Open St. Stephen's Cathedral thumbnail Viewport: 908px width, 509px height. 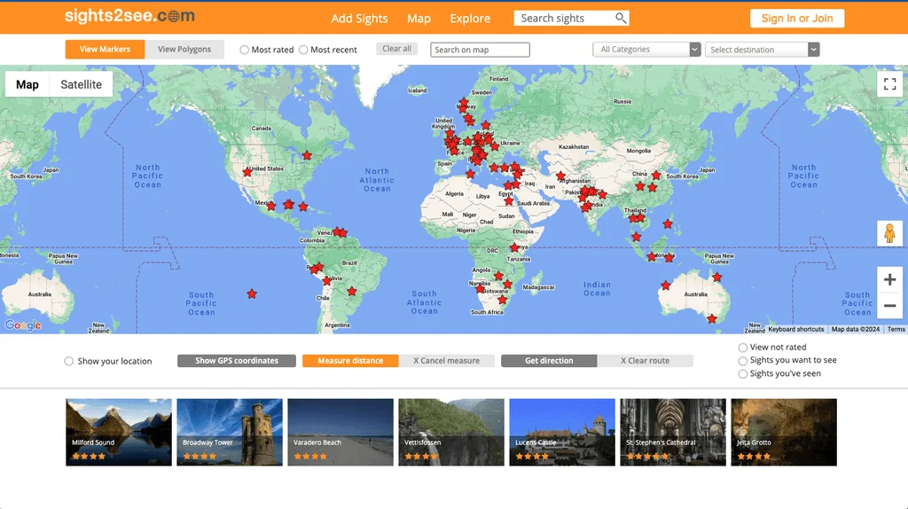pyautogui.click(x=673, y=432)
